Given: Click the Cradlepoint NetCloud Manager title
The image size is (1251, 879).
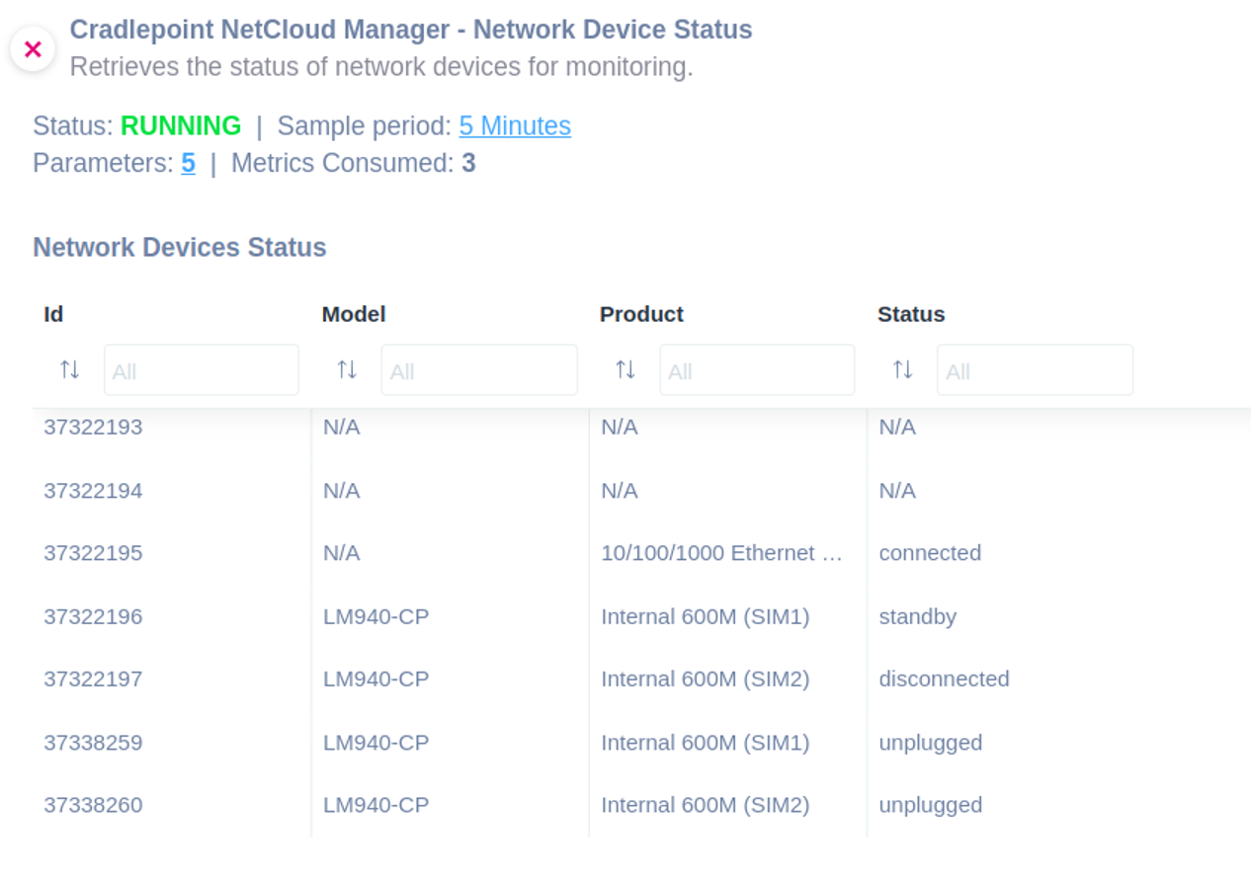Looking at the screenshot, I should pos(411,30).
